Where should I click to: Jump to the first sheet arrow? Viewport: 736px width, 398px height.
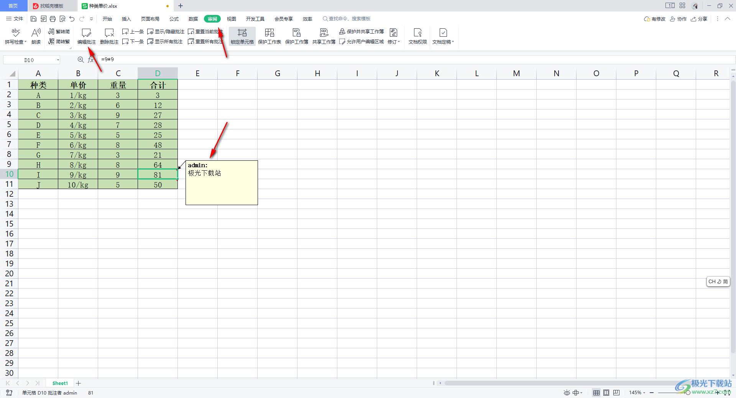(8, 383)
